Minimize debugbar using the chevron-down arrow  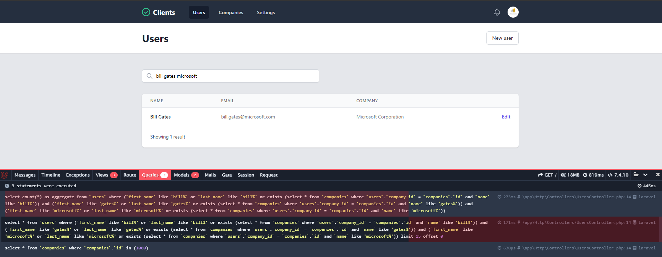645,175
